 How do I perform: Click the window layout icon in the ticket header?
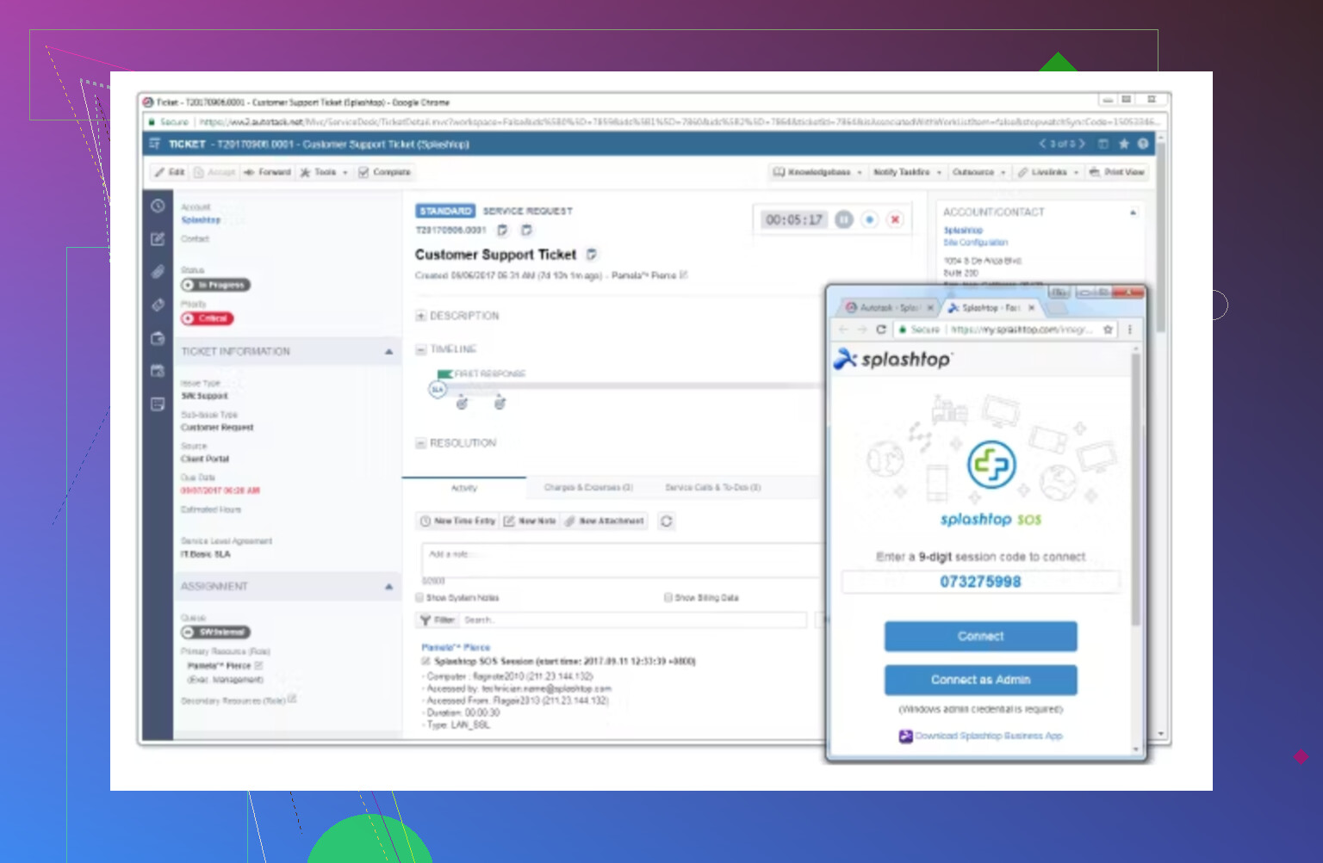pyautogui.click(x=1103, y=144)
